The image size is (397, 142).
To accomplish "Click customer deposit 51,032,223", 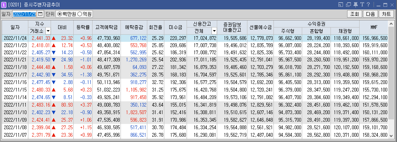I will 108,90.
